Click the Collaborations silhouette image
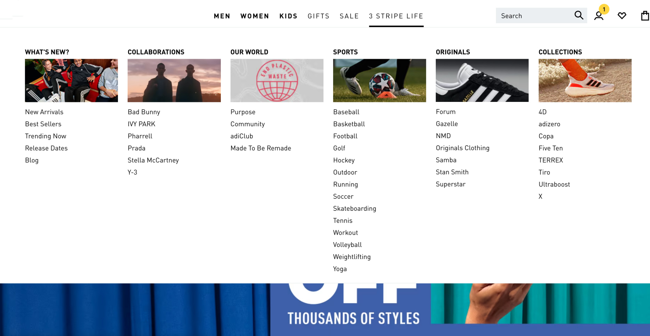The height and width of the screenshot is (336, 650). (174, 80)
